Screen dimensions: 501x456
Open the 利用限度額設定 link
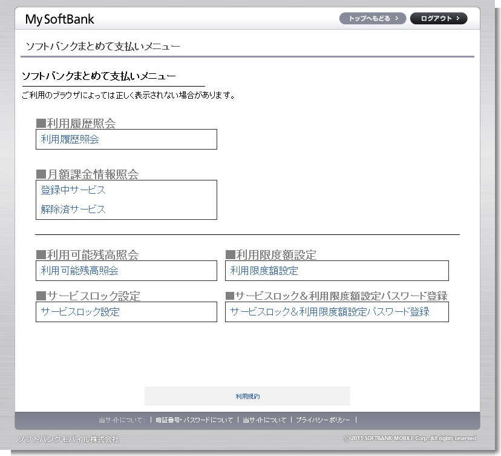(x=264, y=271)
